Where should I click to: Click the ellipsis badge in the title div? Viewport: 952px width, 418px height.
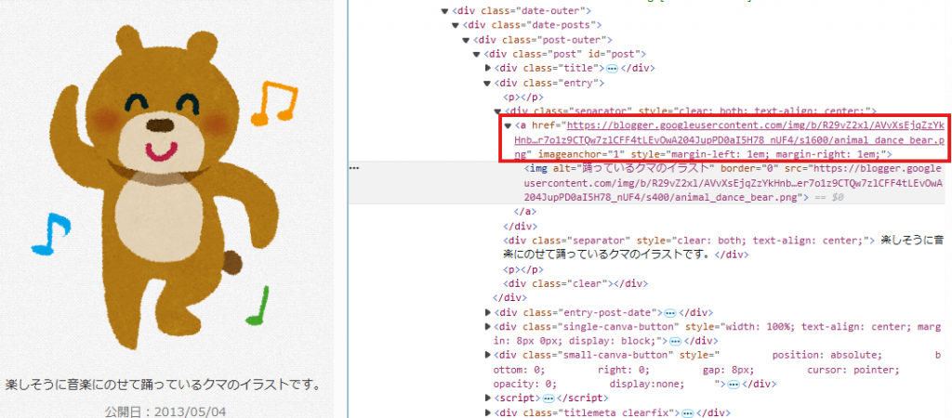coord(612,69)
